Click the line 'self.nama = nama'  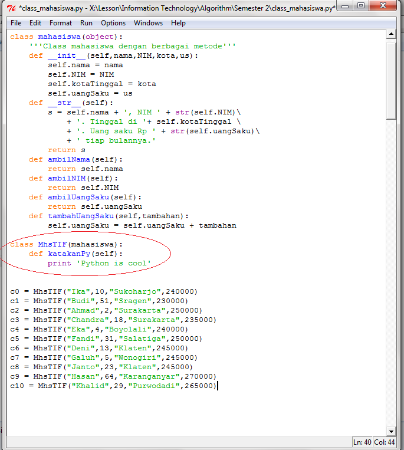pos(86,65)
